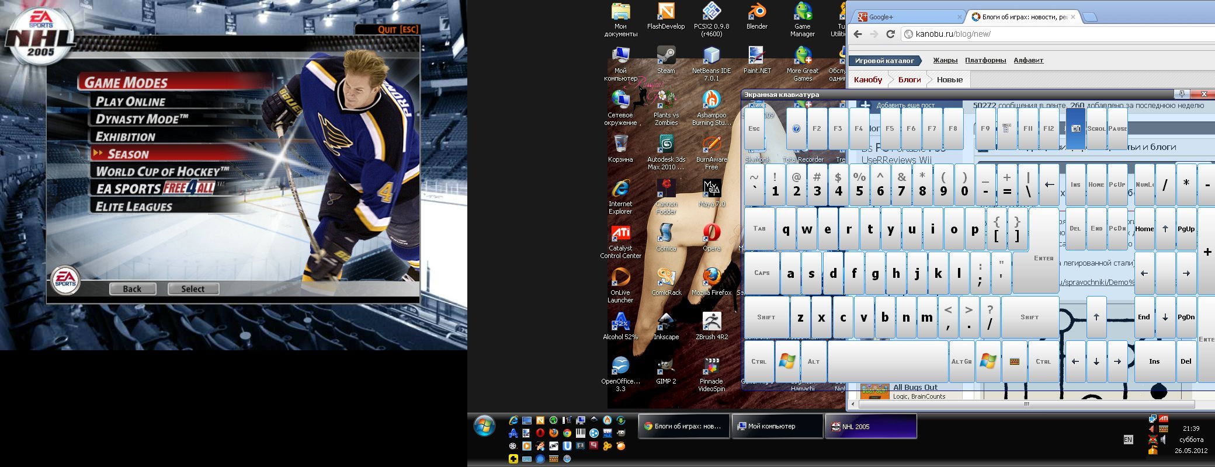Click Quit [ESC] in the game window

click(398, 29)
